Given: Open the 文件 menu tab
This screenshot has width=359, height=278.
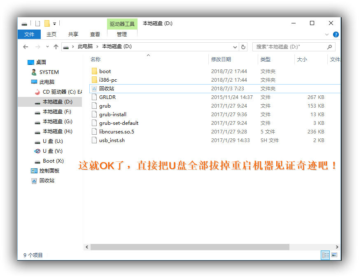Looking at the screenshot, I should (29, 34).
